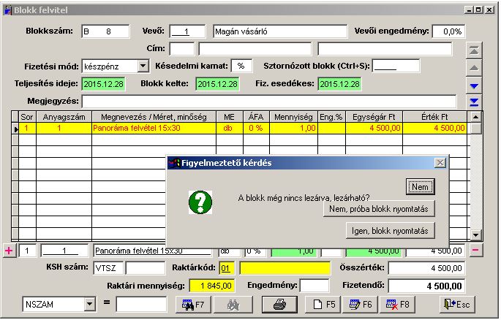Click the Összérték 4 500,00 field
Viewport: 501px width, 320px height.
(426, 268)
